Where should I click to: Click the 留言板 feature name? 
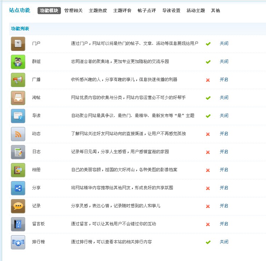tap(38, 224)
